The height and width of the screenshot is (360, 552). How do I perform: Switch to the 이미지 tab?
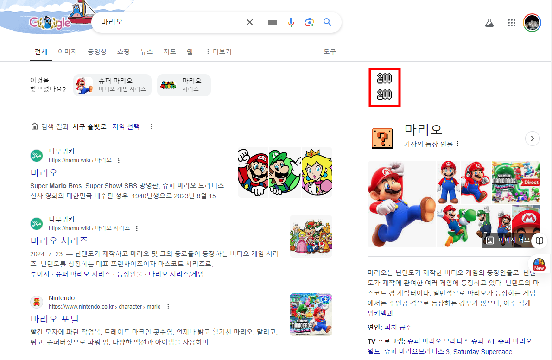67,52
